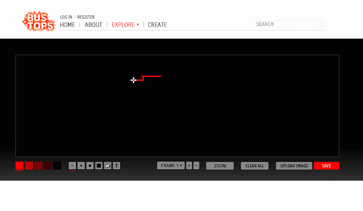This screenshot has height=211, width=363.
Task: Click the Clear All button
Action: point(255,166)
